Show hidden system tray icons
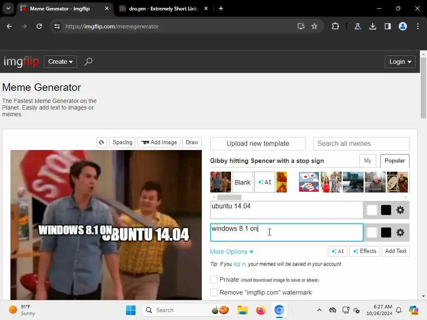This screenshot has width=427, height=320. 319,310
